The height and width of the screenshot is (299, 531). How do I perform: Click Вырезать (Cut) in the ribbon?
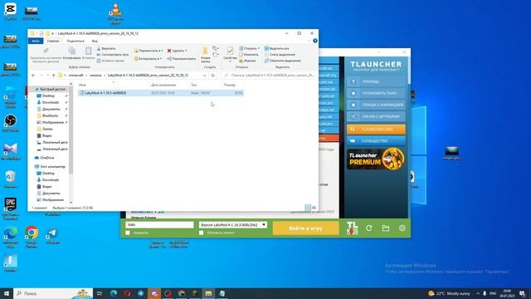106,48
